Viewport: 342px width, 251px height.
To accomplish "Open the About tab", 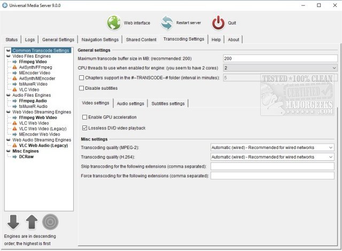I will pyautogui.click(x=234, y=40).
